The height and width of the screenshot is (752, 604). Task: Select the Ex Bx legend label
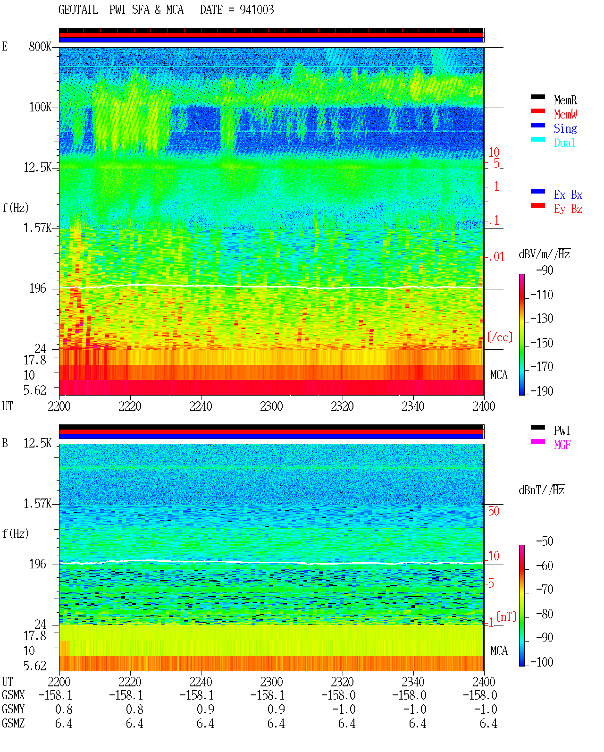(x=568, y=194)
